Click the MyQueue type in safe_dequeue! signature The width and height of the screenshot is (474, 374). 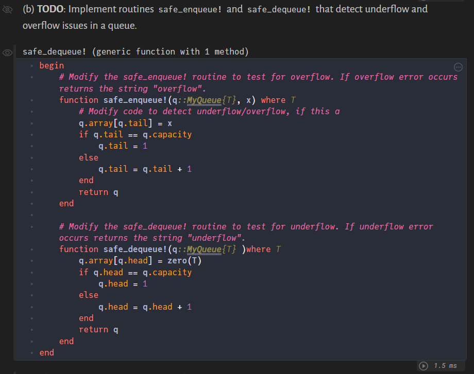[x=204, y=250]
